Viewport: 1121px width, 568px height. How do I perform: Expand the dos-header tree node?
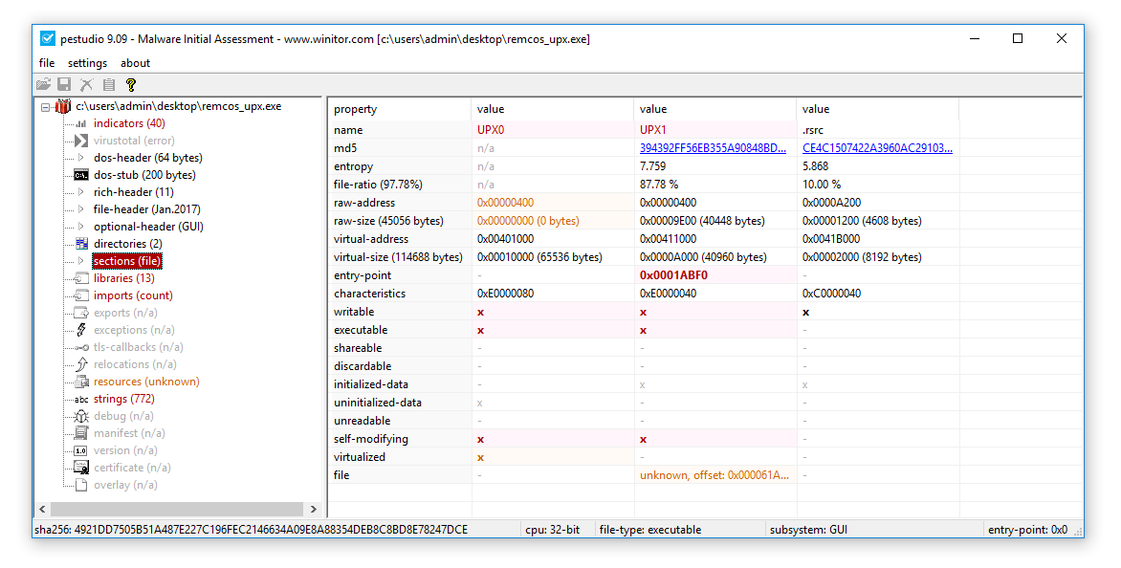(81, 158)
